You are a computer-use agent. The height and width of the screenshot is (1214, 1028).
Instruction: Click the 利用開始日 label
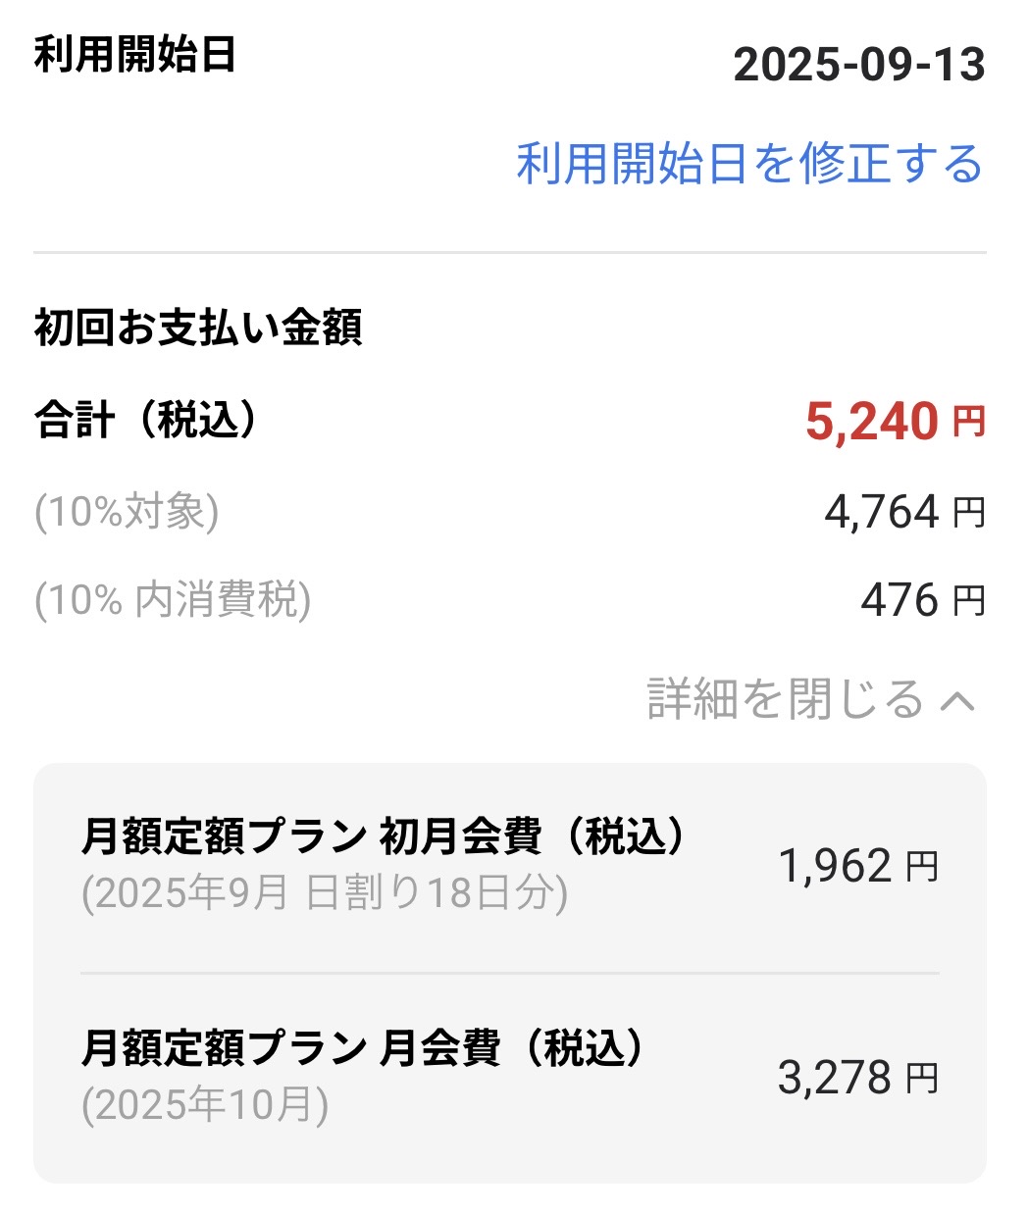pos(134,54)
